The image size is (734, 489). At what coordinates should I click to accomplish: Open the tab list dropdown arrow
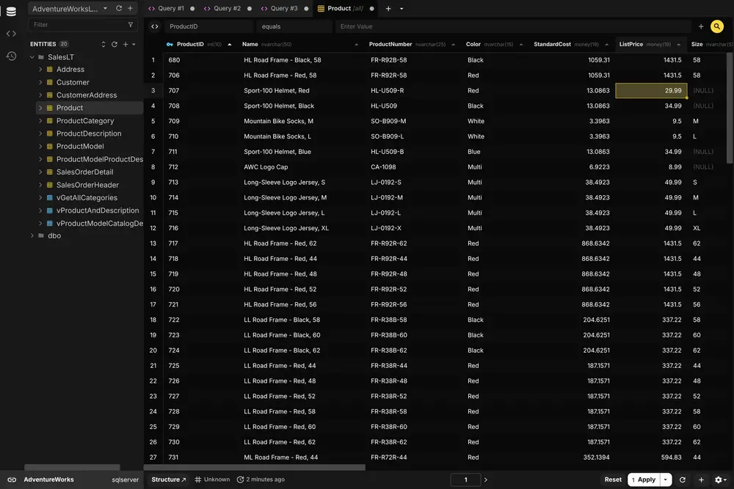pos(401,8)
